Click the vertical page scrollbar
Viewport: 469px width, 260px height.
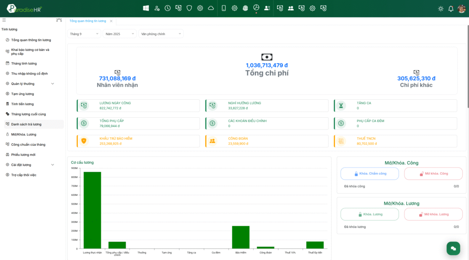[x=468, y=66]
